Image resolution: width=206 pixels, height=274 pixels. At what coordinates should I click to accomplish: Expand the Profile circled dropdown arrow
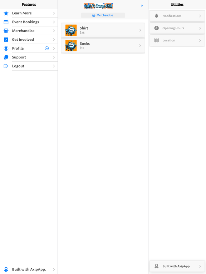point(47,49)
